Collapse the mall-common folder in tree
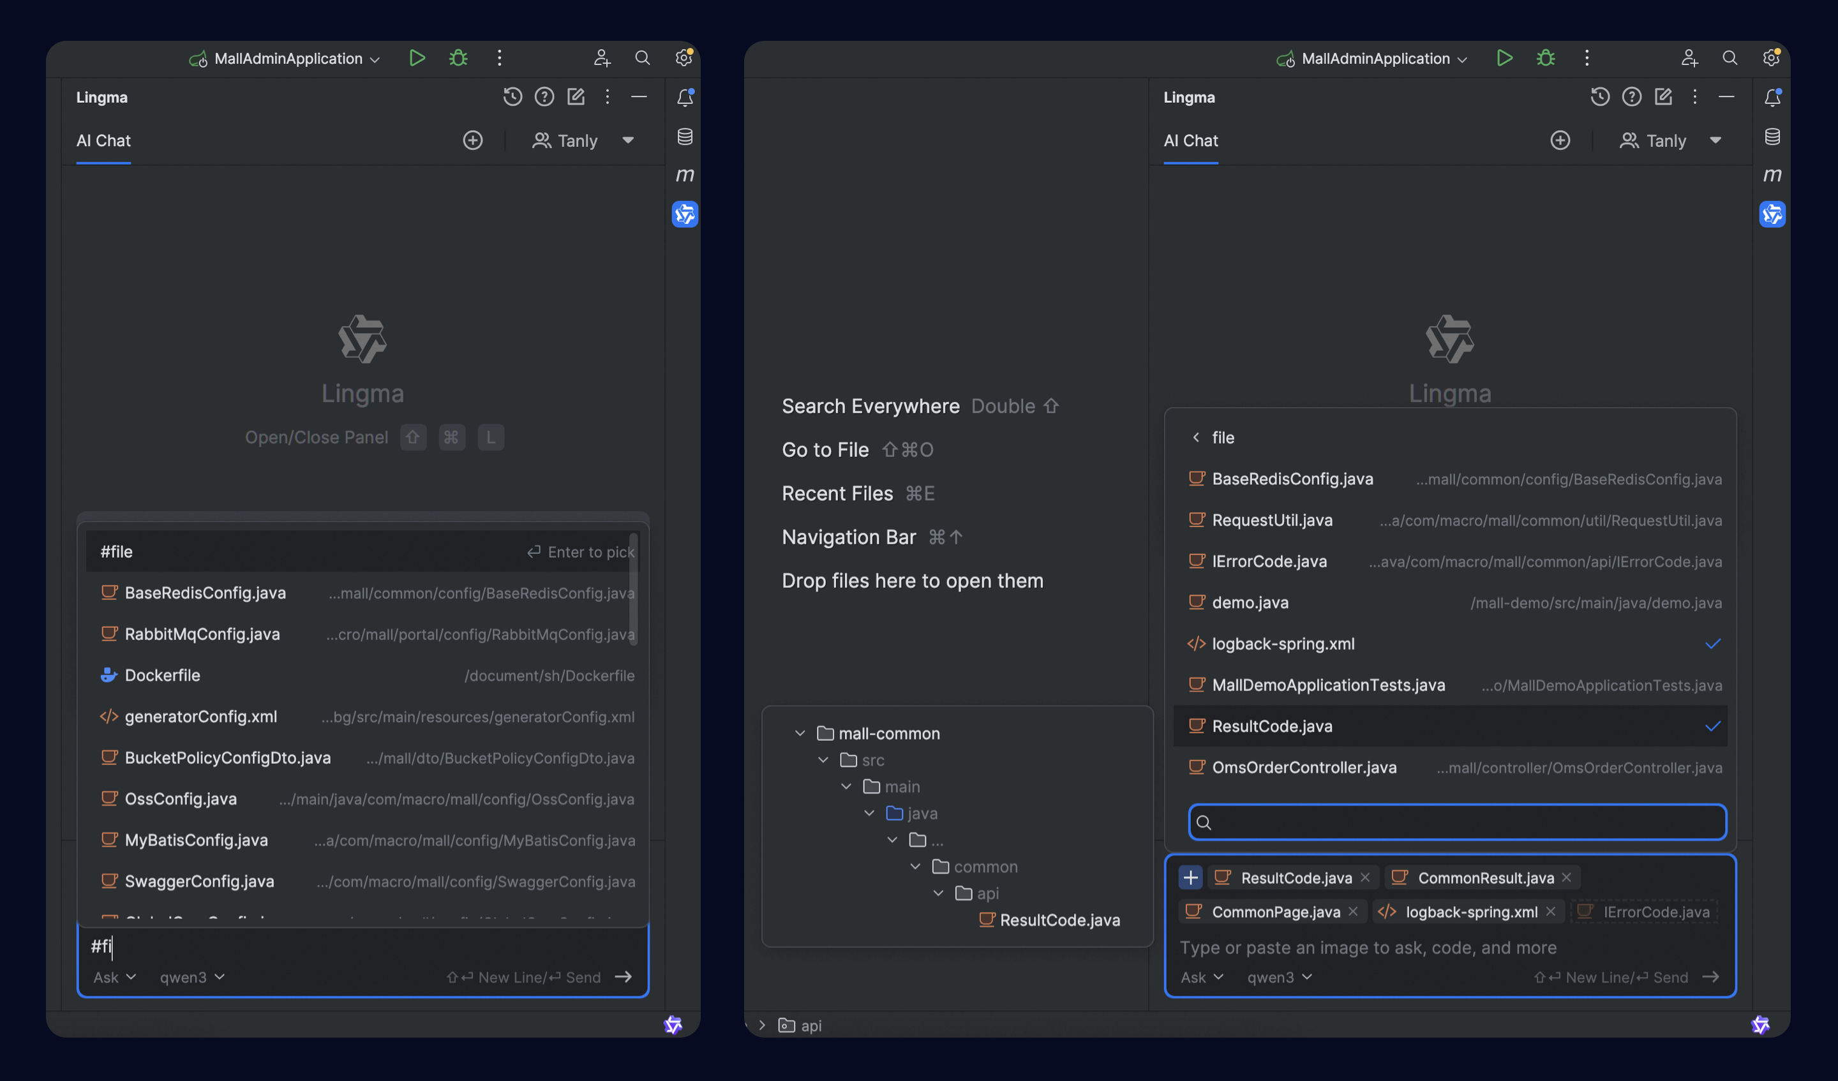 pyautogui.click(x=800, y=733)
